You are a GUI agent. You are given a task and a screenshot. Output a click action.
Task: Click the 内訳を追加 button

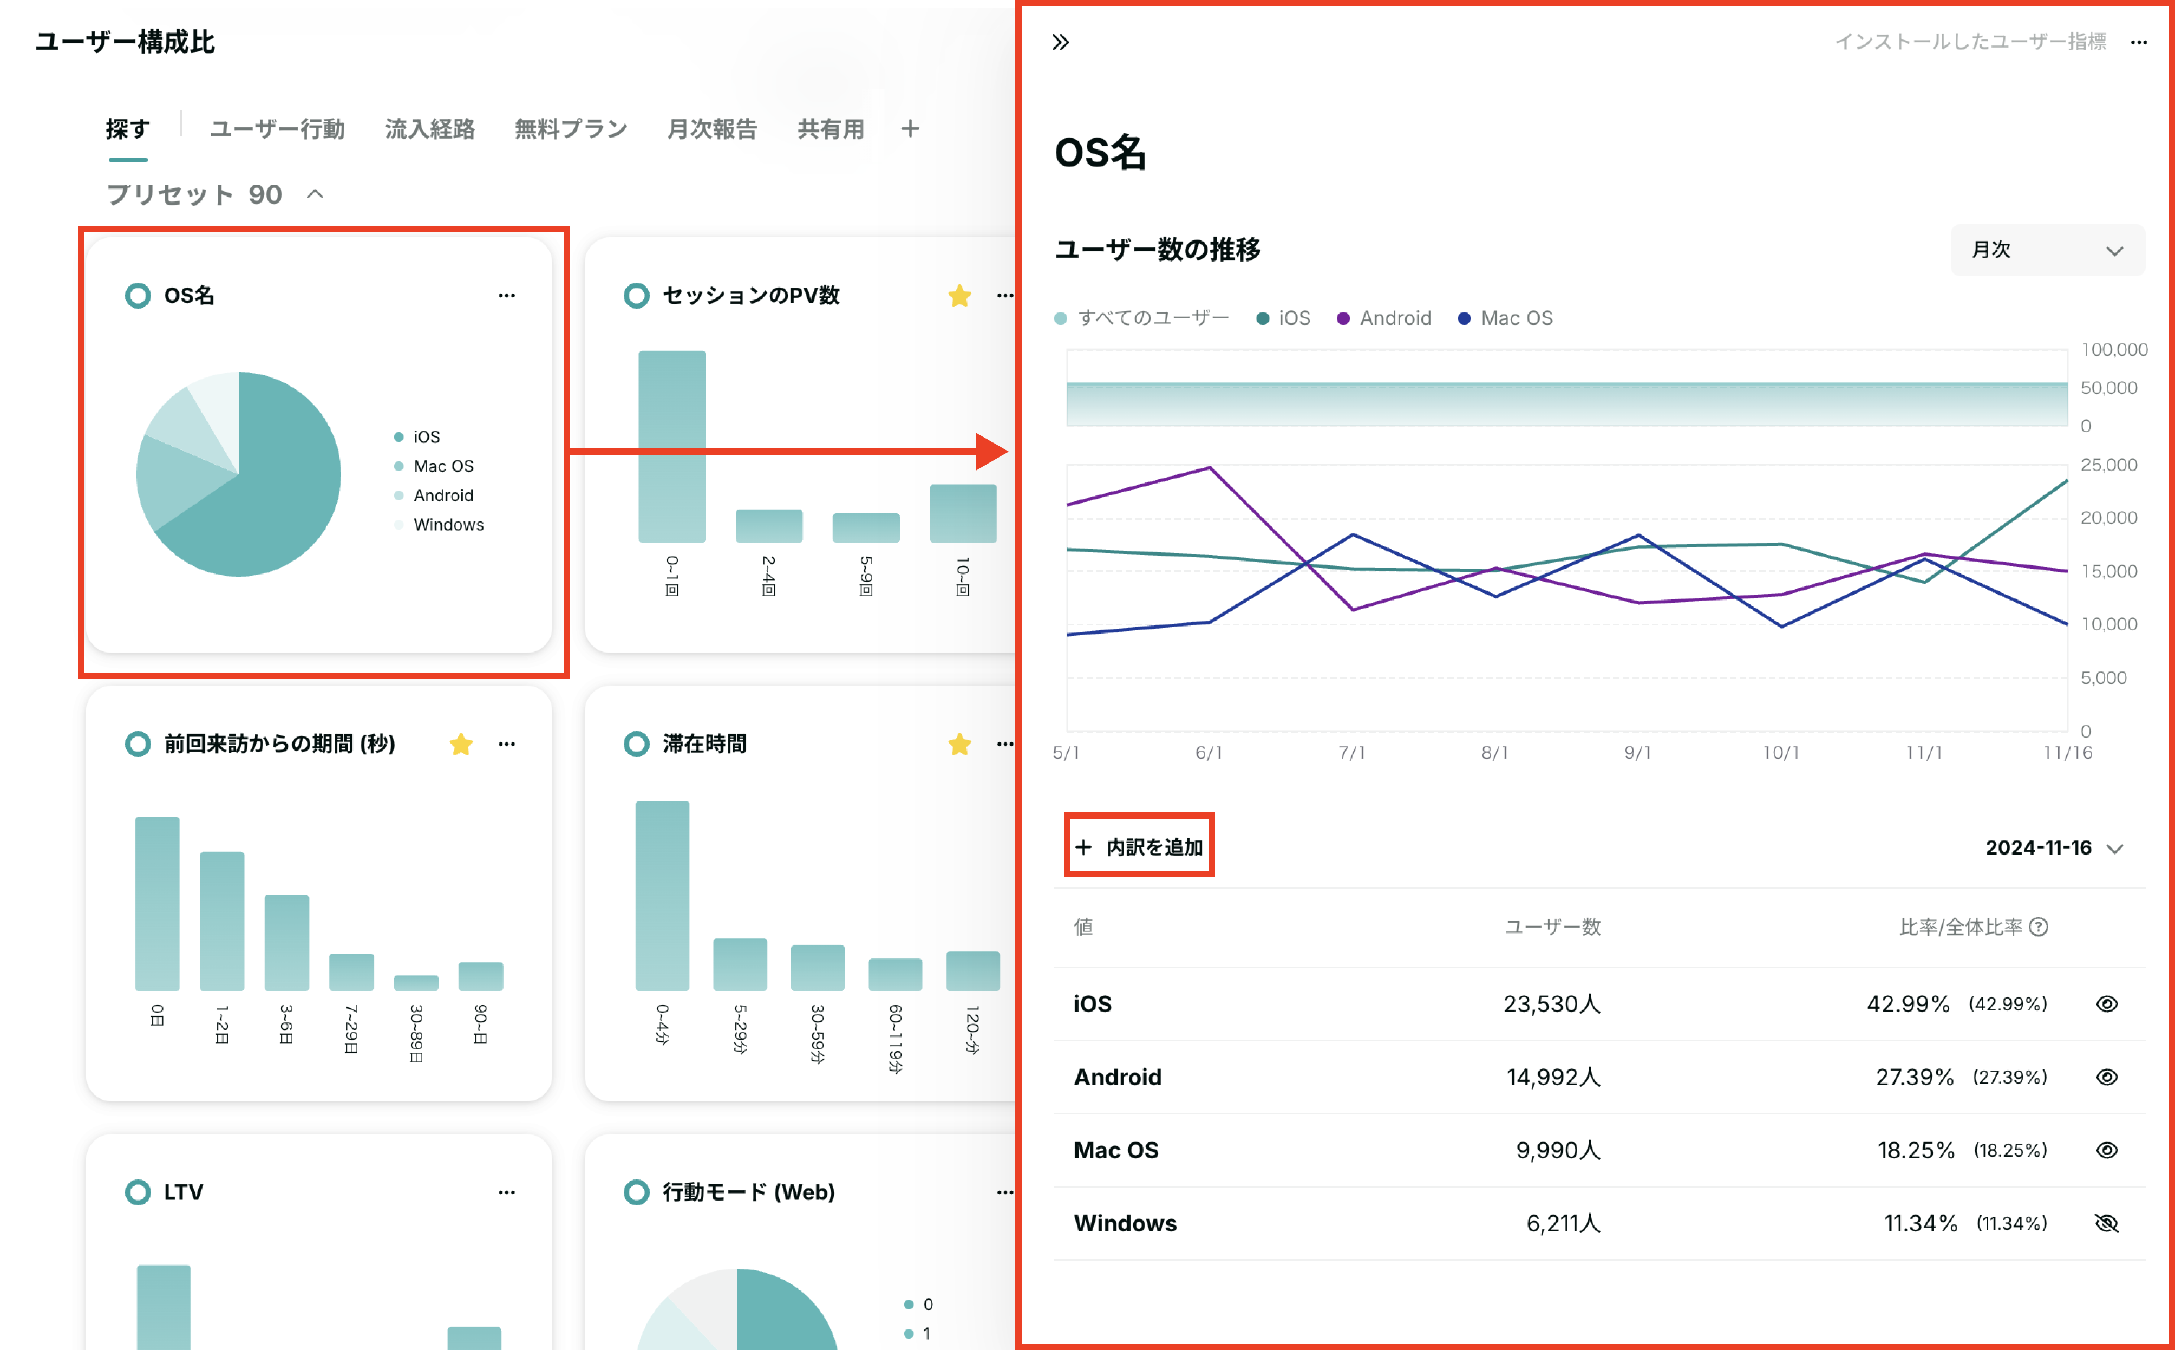click(x=1139, y=846)
